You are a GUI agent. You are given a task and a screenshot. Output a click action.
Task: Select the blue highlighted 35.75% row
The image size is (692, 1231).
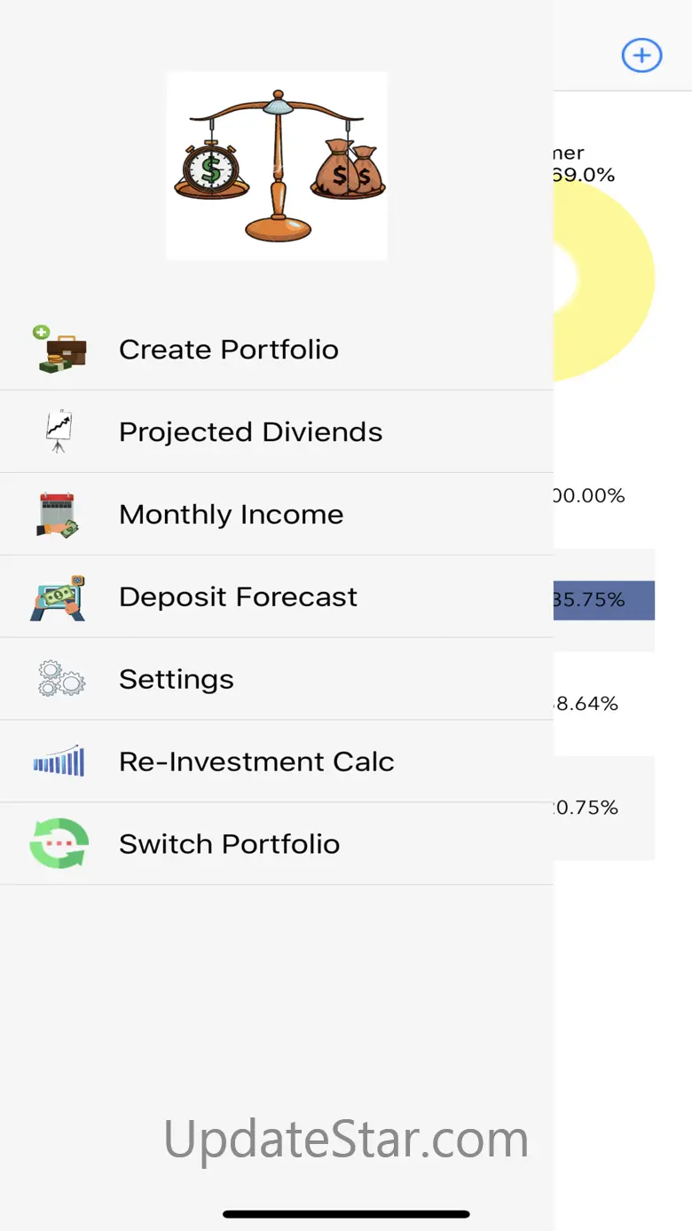[603, 600]
